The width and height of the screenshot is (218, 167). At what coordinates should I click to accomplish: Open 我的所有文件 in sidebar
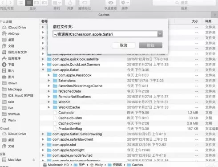[14, 52]
